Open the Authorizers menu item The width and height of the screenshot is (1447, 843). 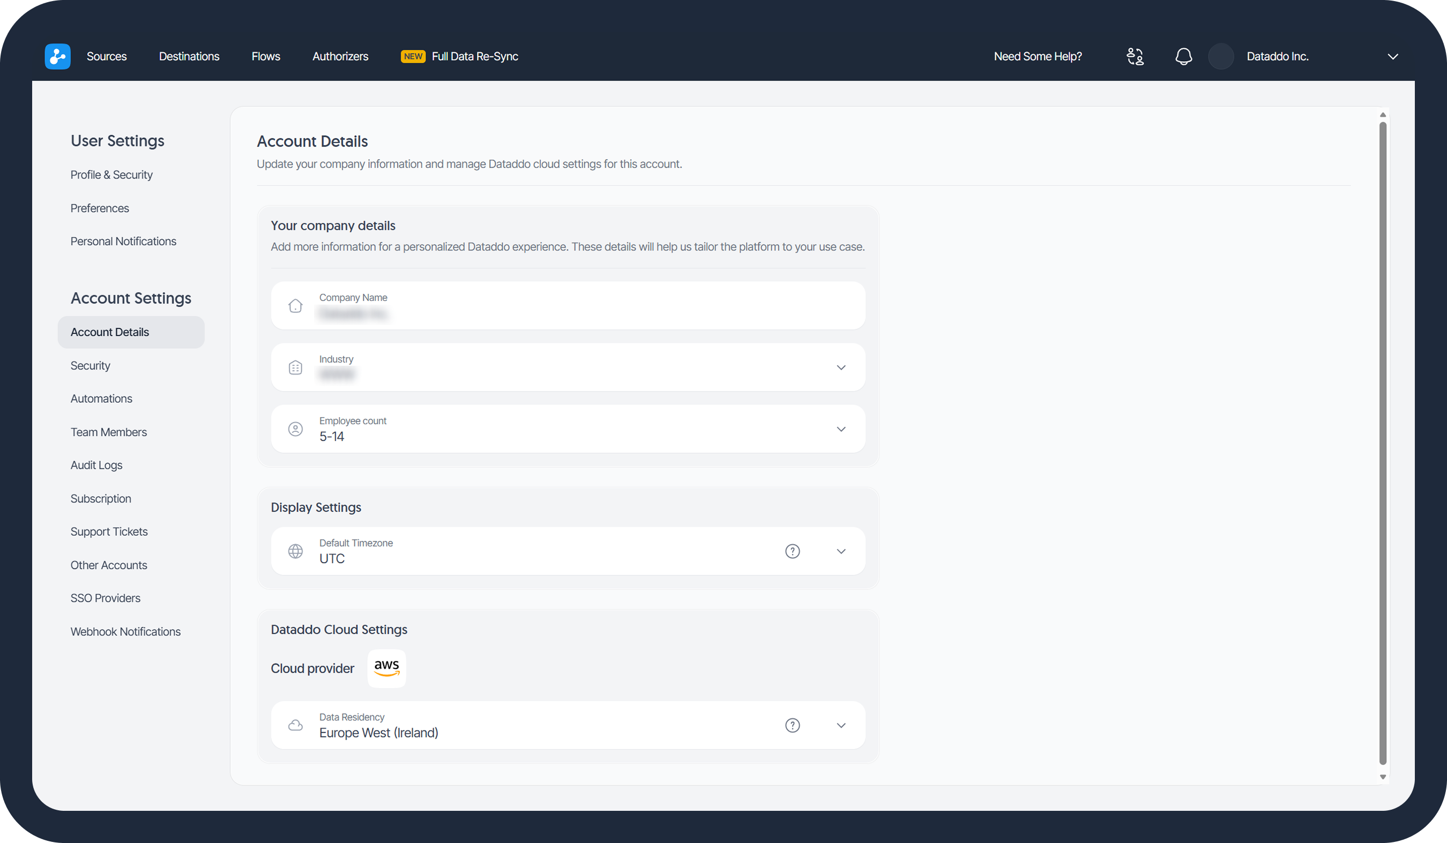tap(340, 56)
